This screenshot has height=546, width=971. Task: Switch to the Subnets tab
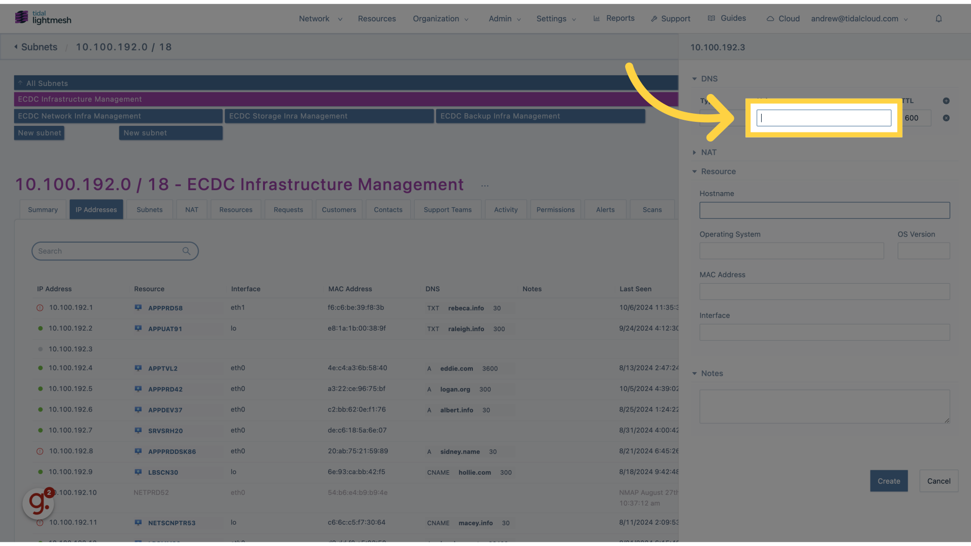149,209
